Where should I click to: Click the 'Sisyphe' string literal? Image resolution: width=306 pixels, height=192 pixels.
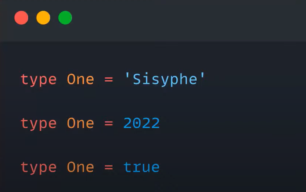pyautogui.click(x=165, y=79)
